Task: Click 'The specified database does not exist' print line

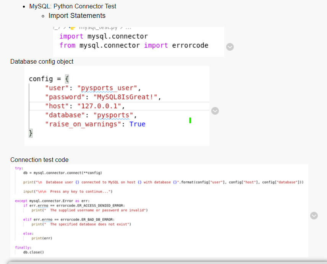Action: tap(81, 224)
